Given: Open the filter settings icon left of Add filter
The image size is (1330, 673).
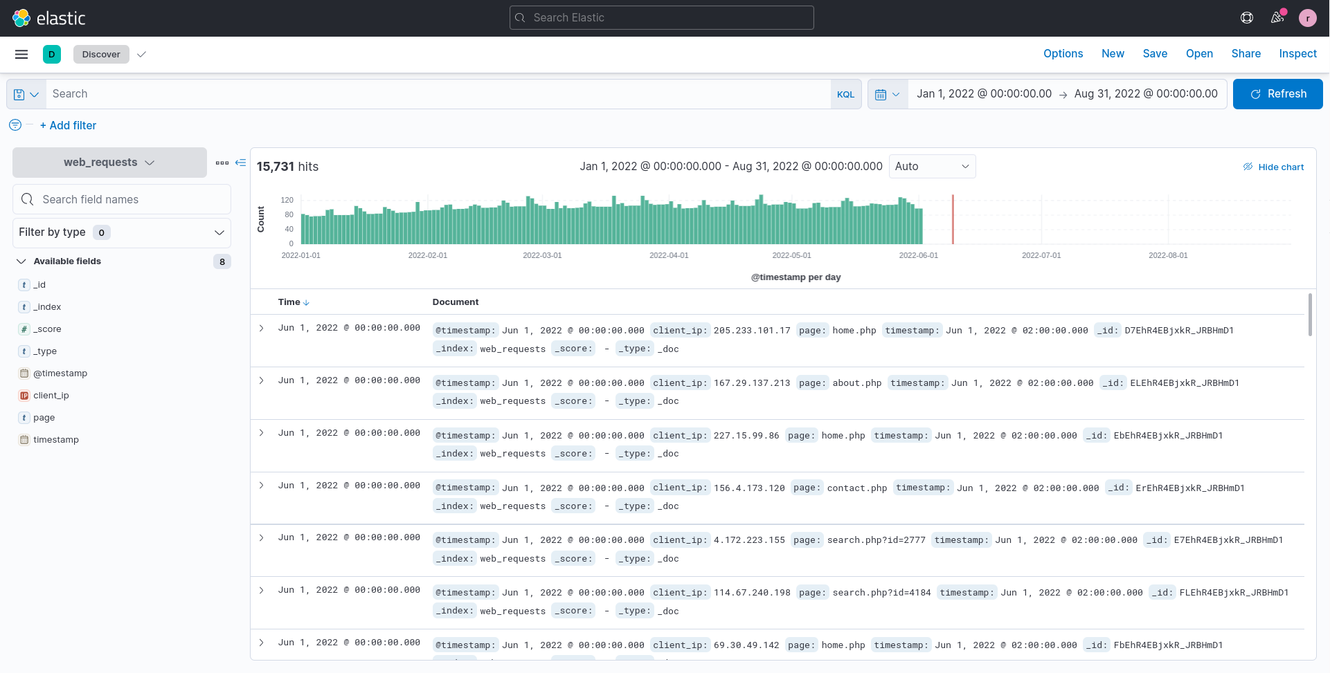Looking at the screenshot, I should 15,125.
